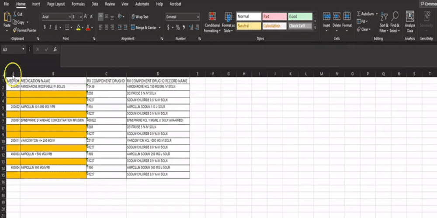Open Find & Select menu

click(395, 22)
